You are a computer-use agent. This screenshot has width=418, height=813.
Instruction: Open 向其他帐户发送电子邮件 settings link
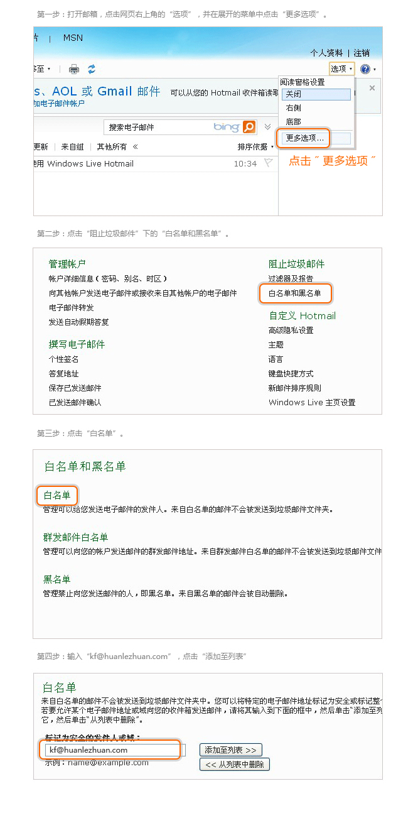[x=143, y=293]
